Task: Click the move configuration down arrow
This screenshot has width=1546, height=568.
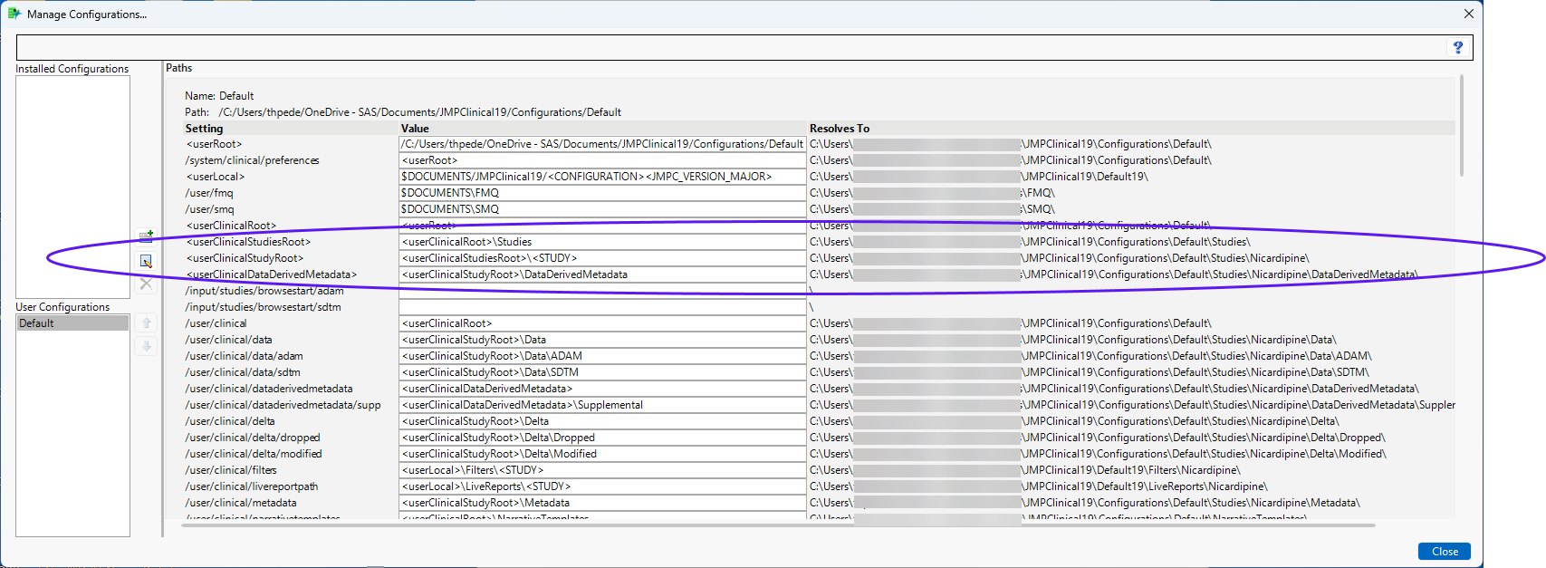Action: click(x=146, y=346)
